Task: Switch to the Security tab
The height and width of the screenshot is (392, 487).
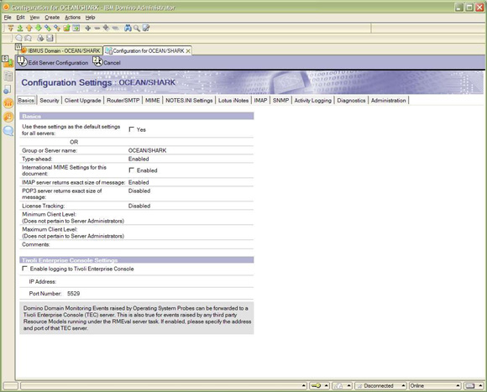Action: tap(50, 100)
